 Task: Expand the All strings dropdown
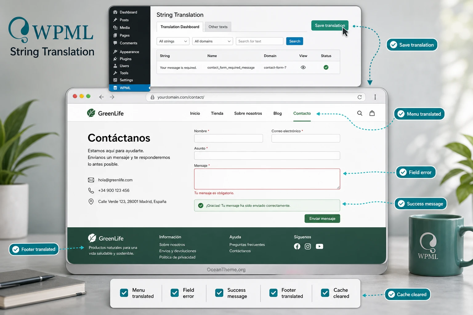click(173, 41)
